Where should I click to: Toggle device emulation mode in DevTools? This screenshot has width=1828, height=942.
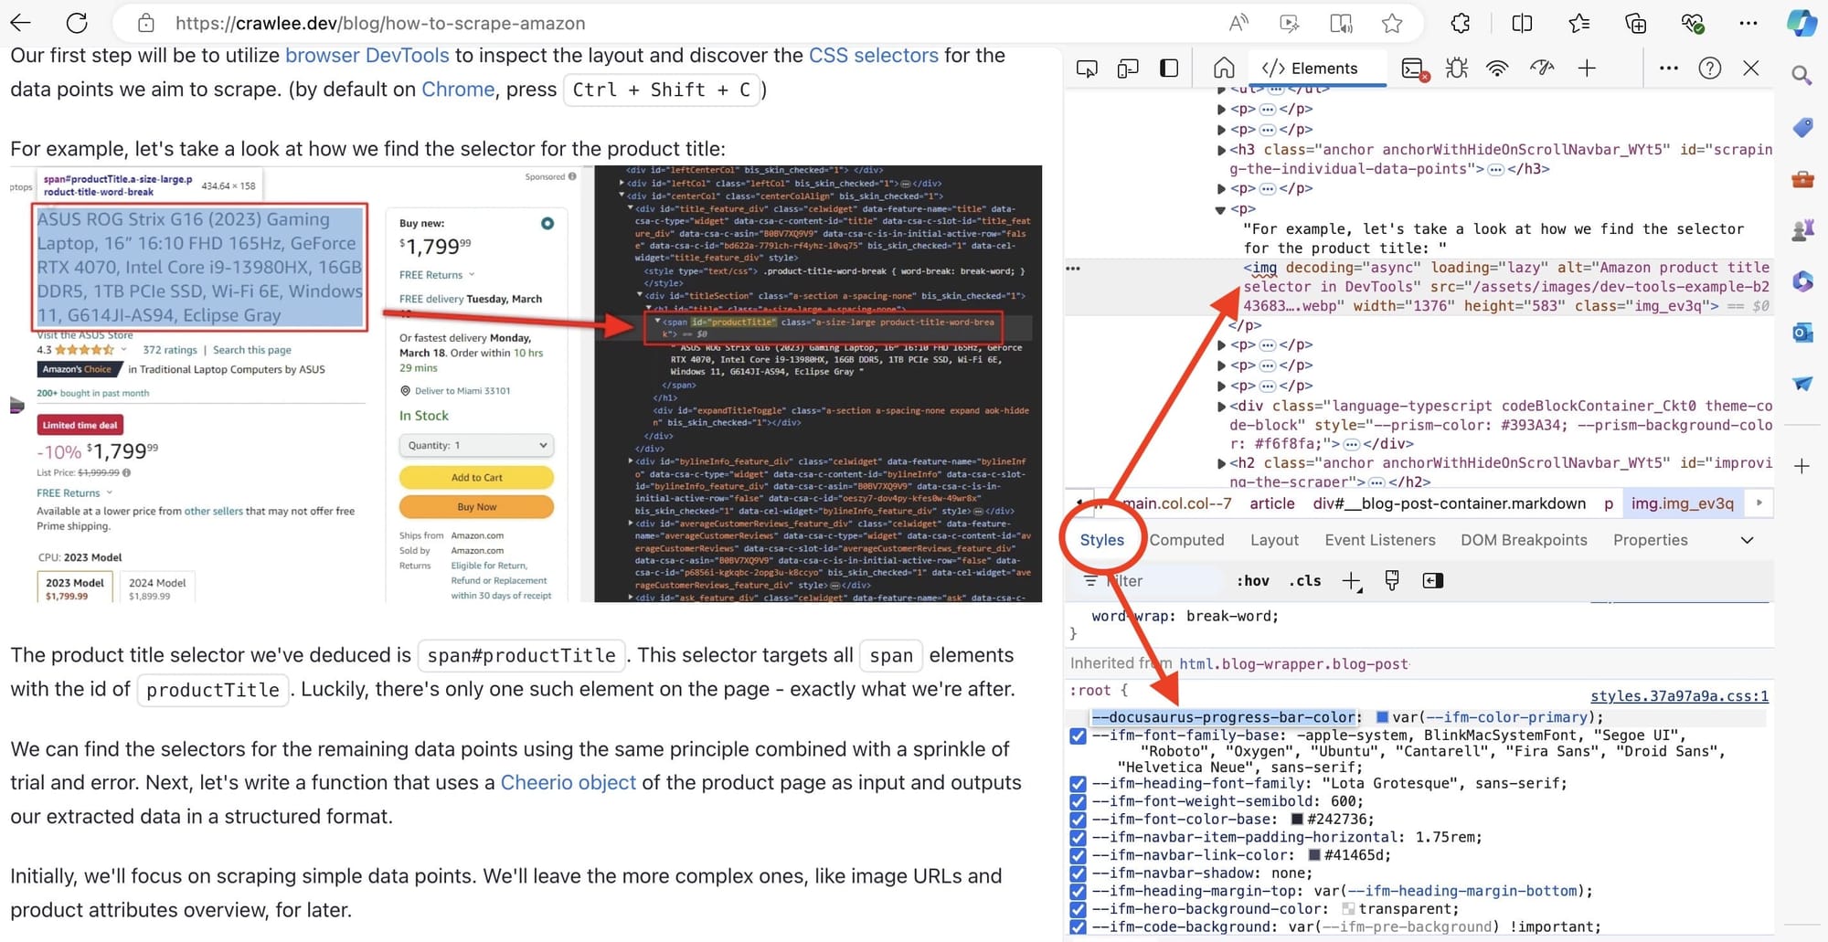pyautogui.click(x=1128, y=68)
